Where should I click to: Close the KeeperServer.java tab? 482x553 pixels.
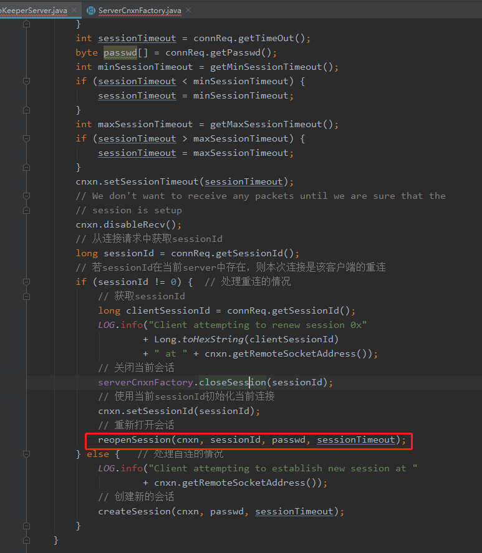point(74,10)
